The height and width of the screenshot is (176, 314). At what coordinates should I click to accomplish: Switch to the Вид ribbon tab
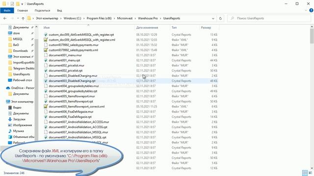[59, 11]
